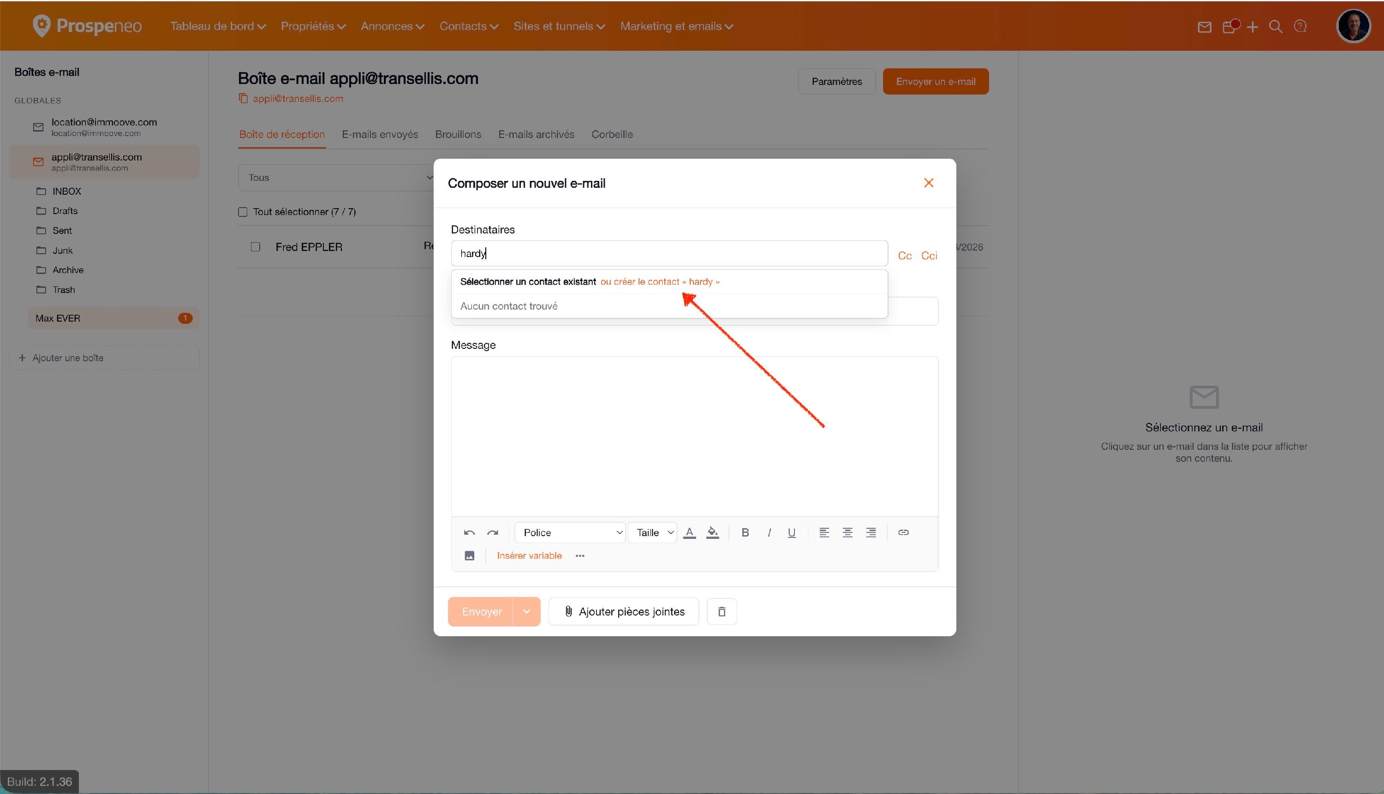Viewport: 1384px width, 794px height.
Task: Center align the text
Action: (x=847, y=533)
